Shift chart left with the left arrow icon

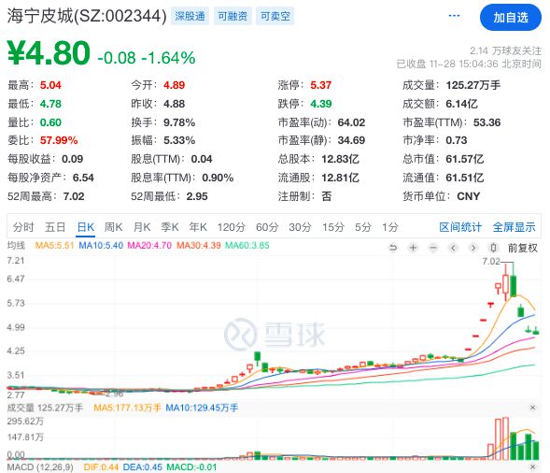pyautogui.click(x=453, y=248)
